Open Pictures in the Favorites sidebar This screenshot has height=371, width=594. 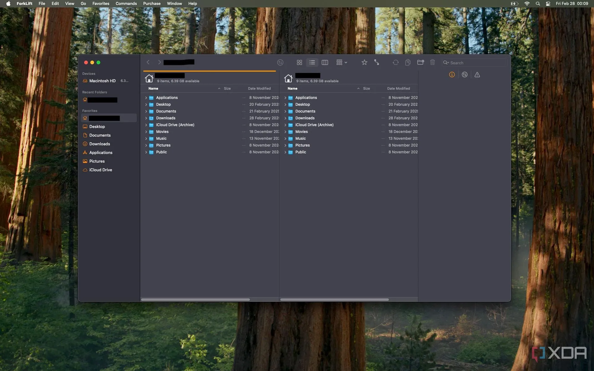point(109,161)
